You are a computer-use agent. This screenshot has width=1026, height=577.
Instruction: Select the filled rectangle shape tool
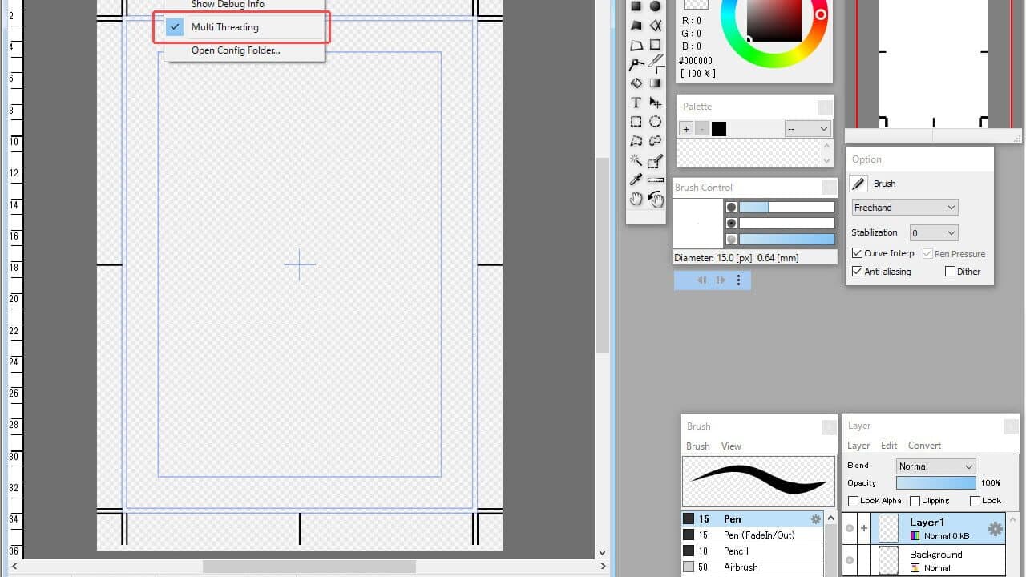pyautogui.click(x=636, y=6)
